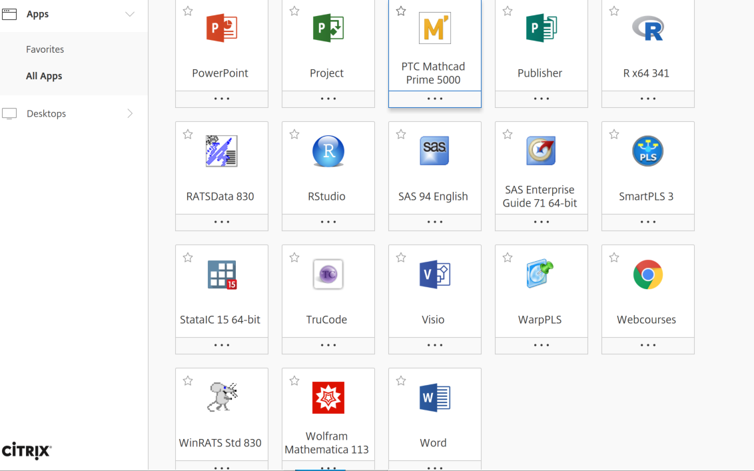
Task: Open the R x64 341 icon
Action: 647,28
